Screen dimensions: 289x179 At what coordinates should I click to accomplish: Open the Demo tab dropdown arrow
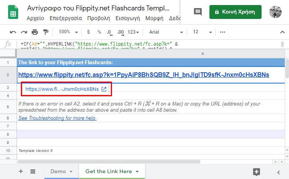tap(71, 172)
